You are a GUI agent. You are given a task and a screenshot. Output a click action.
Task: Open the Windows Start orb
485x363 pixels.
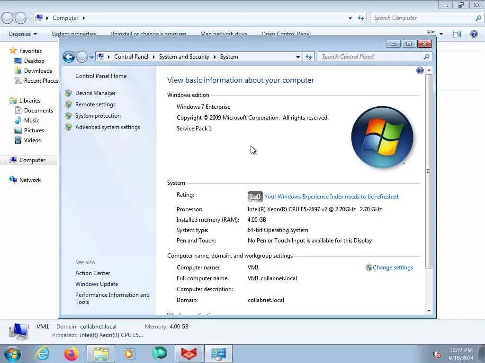click(13, 354)
